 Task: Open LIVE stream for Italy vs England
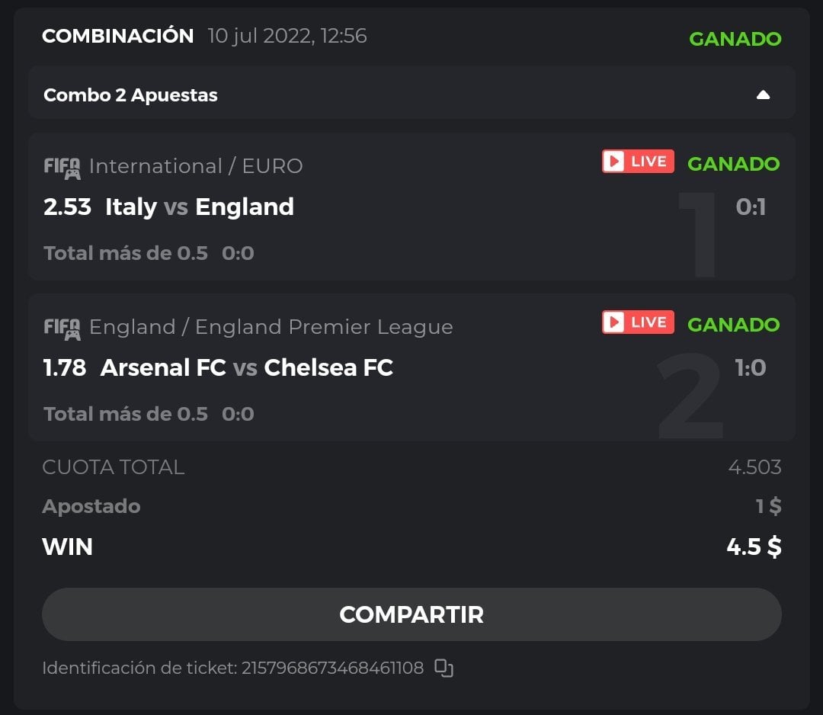point(638,162)
